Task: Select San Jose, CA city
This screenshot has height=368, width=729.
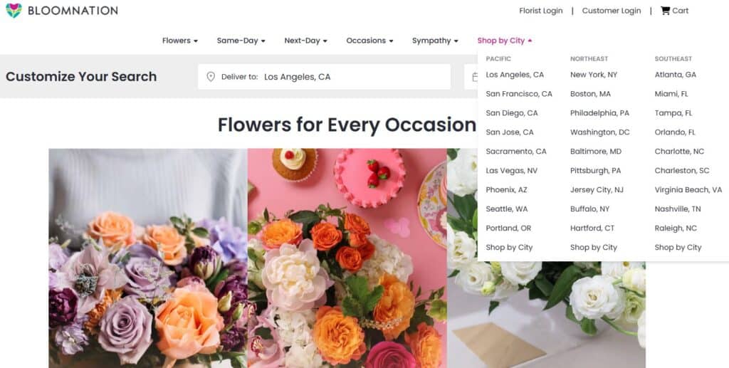Action: coord(510,132)
